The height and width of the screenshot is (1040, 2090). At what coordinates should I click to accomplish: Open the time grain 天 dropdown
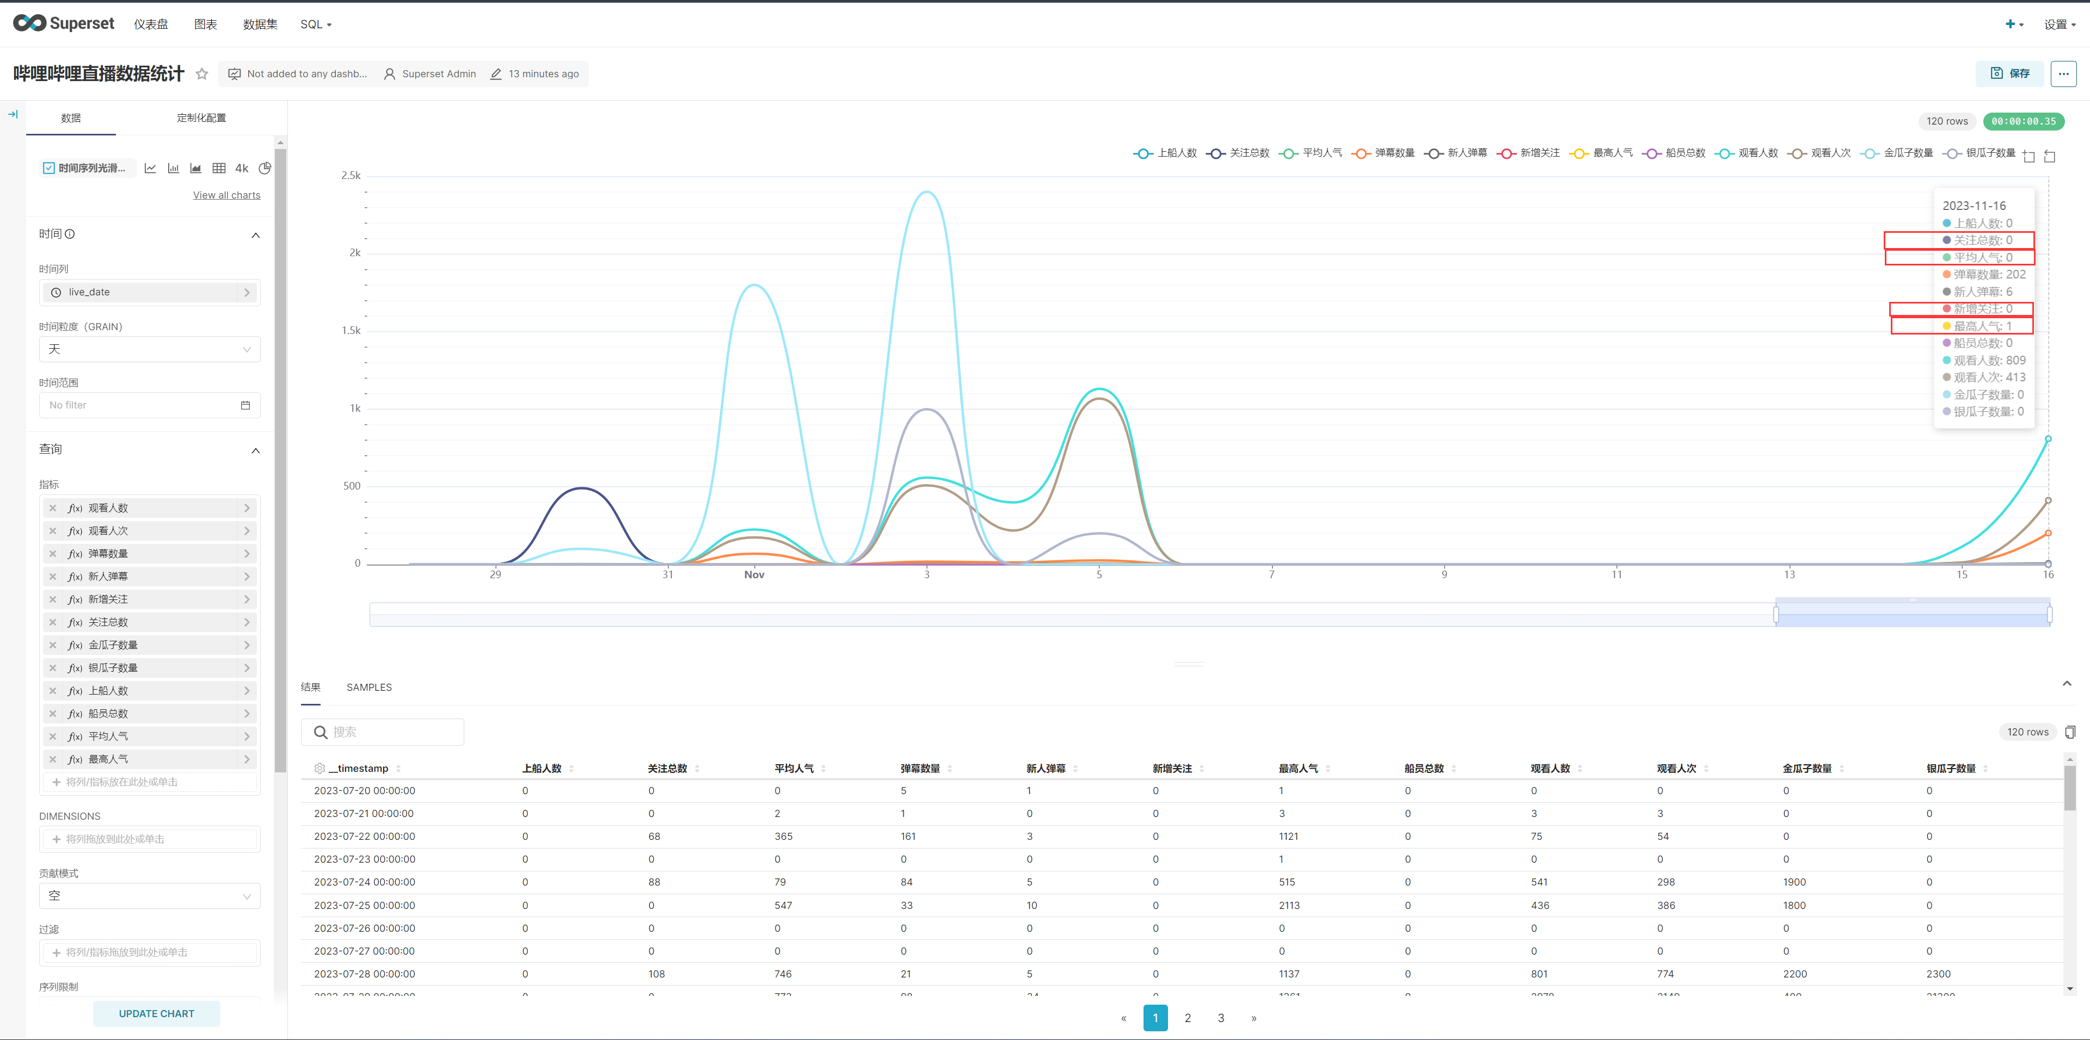(149, 349)
